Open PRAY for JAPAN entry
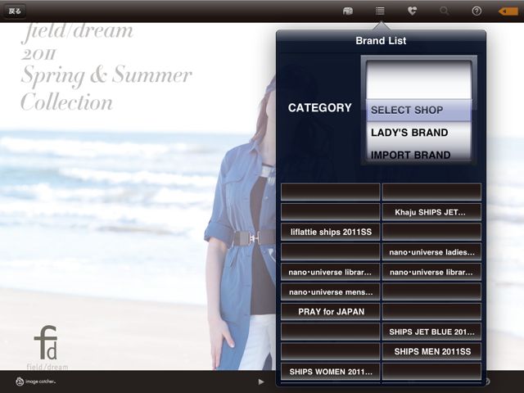 (x=331, y=311)
